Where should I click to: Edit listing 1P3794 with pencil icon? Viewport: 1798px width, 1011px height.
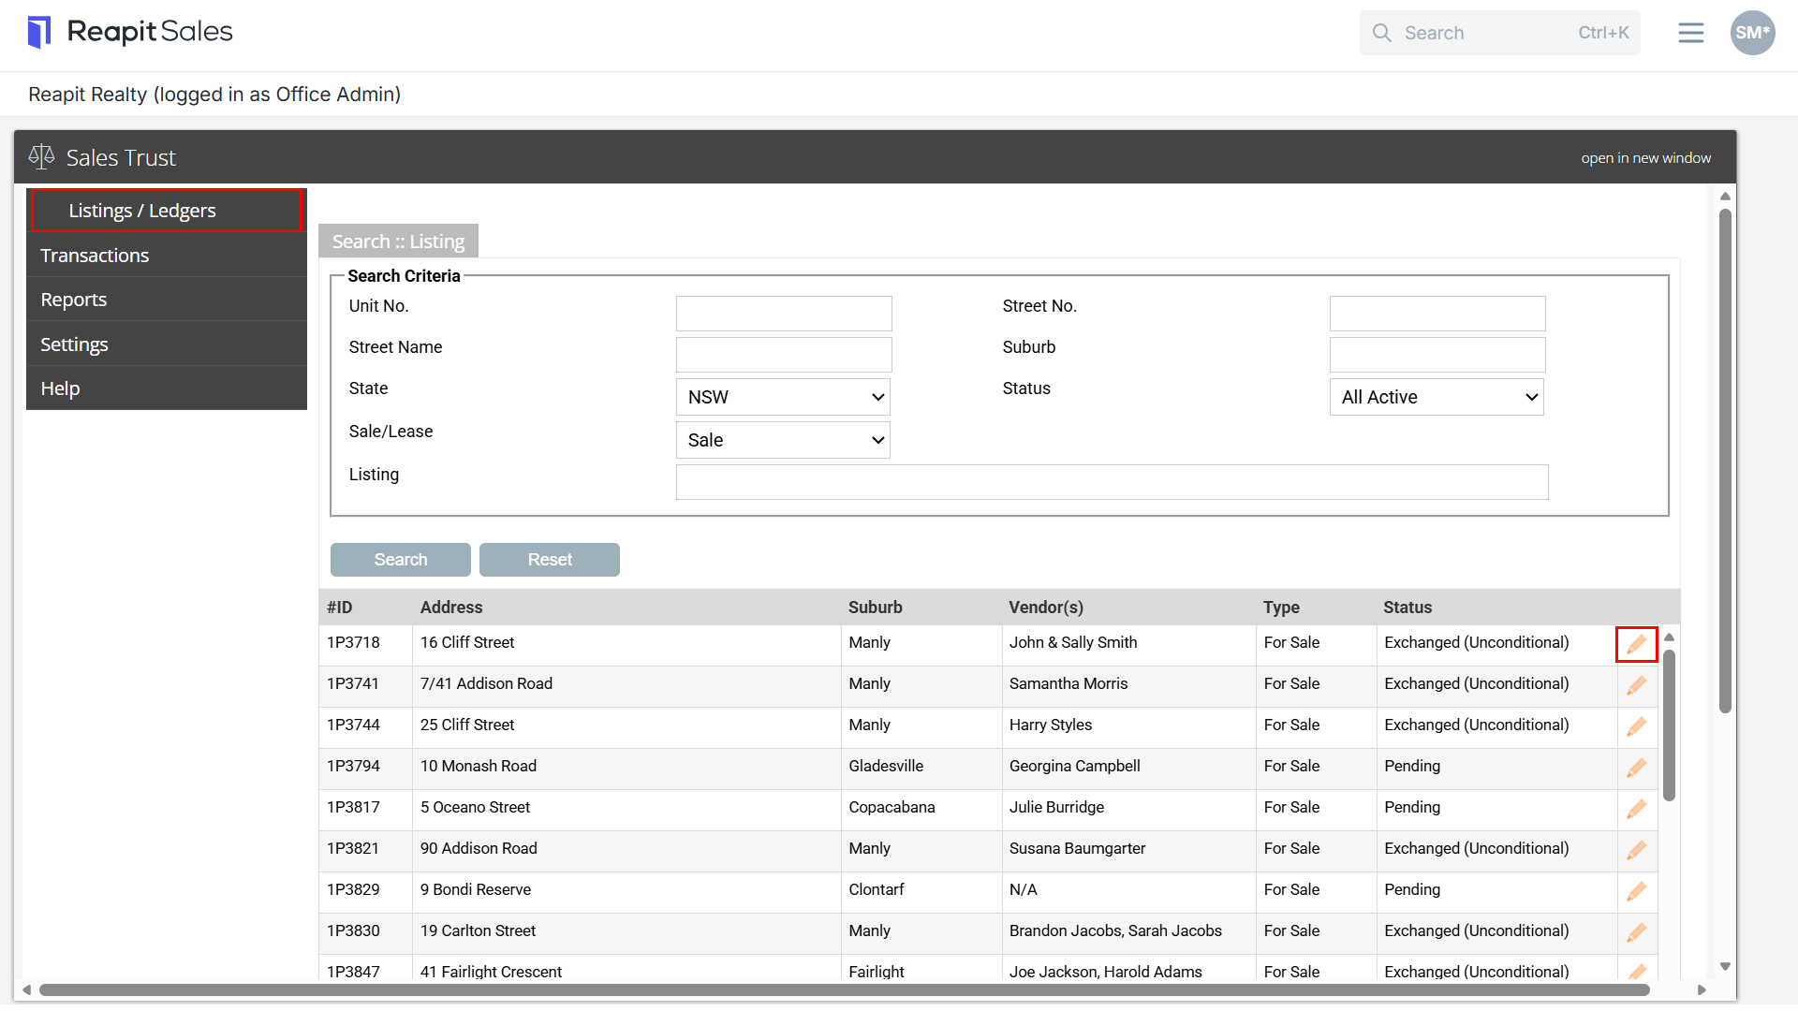(1636, 768)
